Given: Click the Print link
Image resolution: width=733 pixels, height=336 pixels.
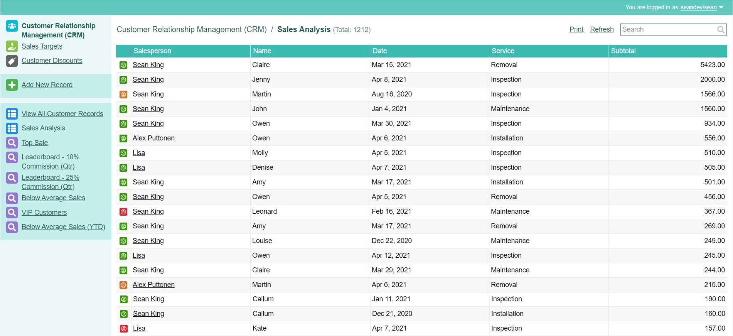Looking at the screenshot, I should [576, 29].
